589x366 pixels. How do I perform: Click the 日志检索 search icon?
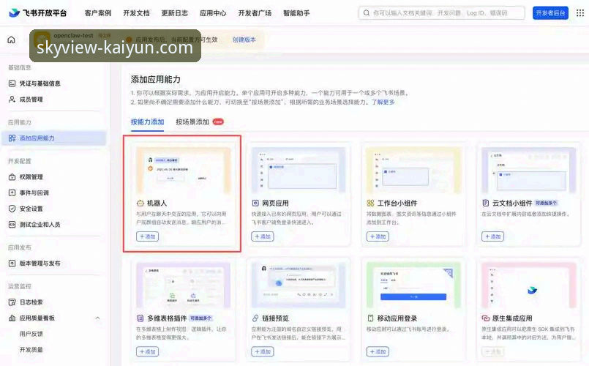pyautogui.click(x=12, y=302)
